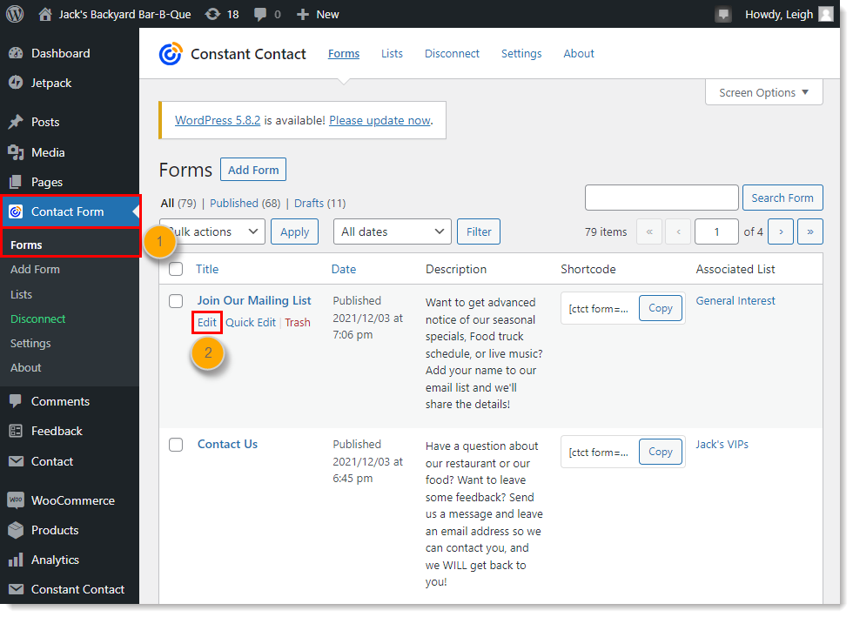
Task: Filter by Published (68) forms
Action: click(x=245, y=203)
